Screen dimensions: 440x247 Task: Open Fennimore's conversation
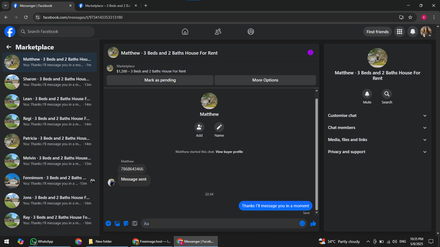click(x=50, y=181)
